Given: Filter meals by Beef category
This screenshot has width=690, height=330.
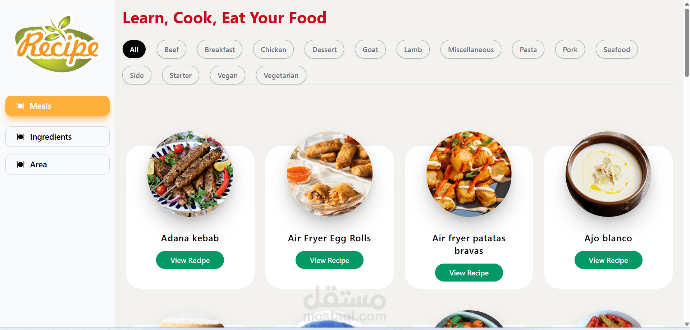Looking at the screenshot, I should 172,50.
